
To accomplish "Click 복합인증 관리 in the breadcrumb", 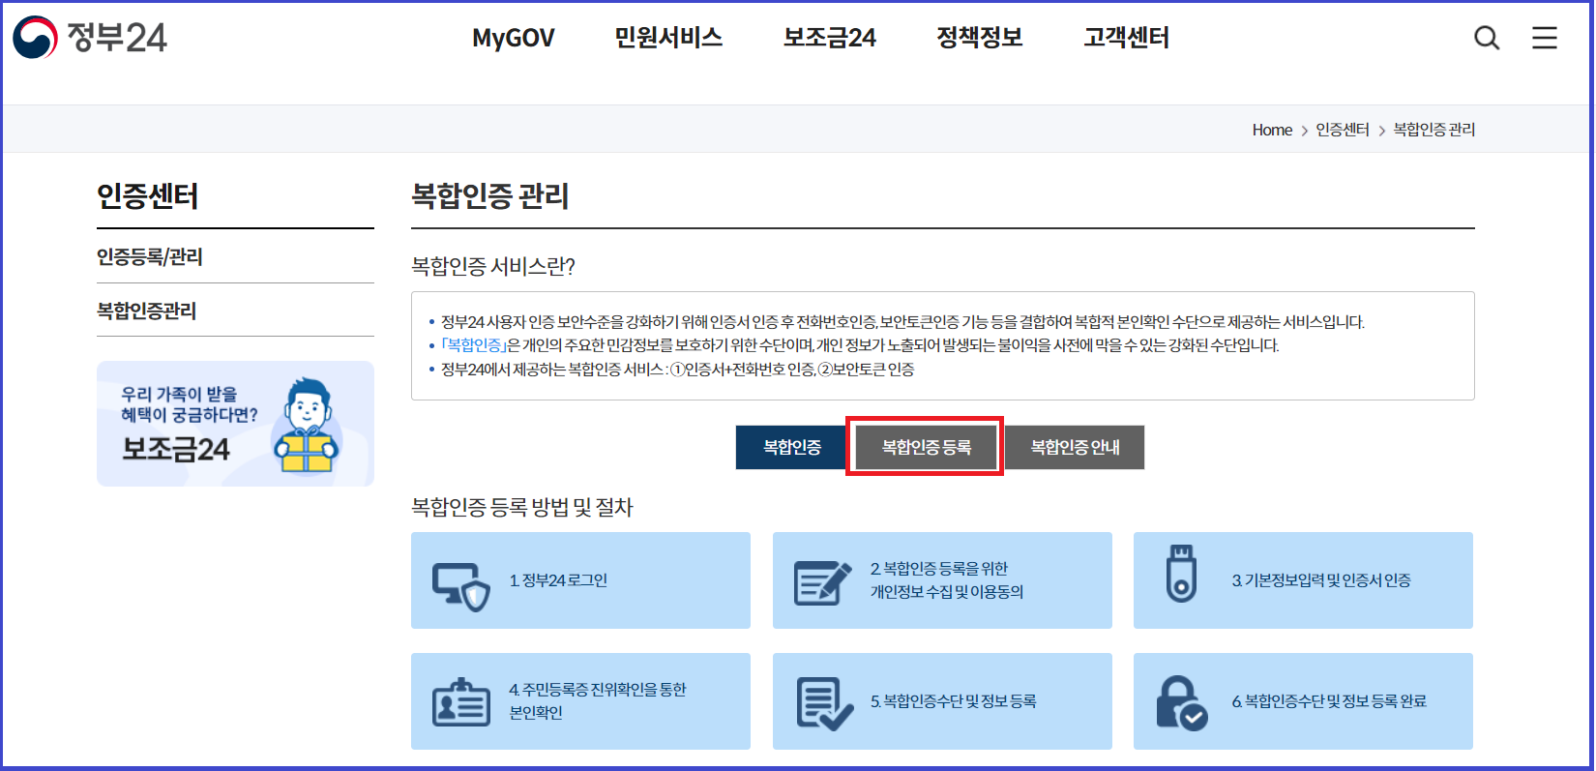I will (x=1433, y=130).
